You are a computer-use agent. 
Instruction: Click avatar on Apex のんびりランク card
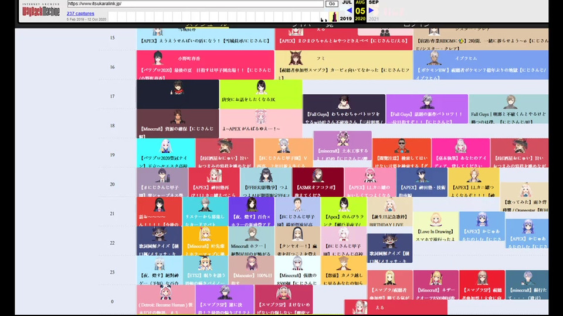click(344, 205)
